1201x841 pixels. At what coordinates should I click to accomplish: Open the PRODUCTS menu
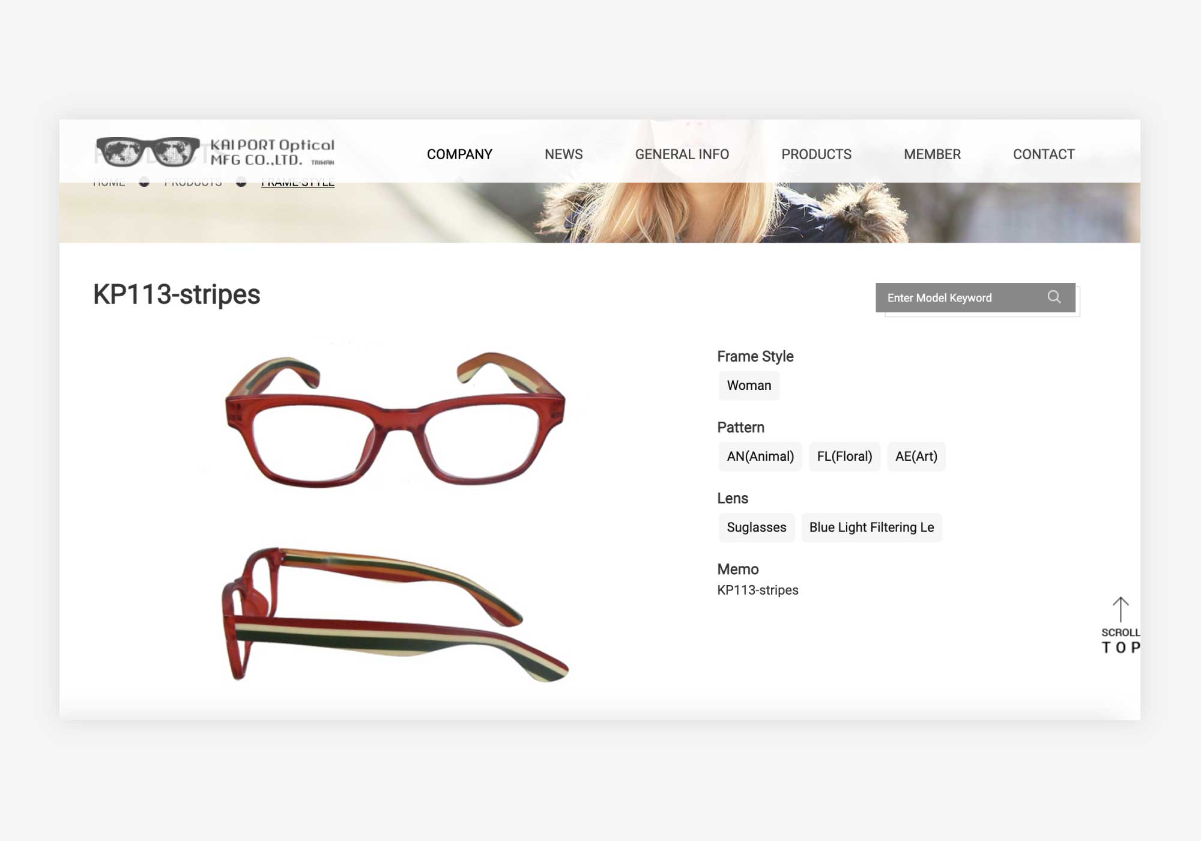pyautogui.click(x=816, y=154)
